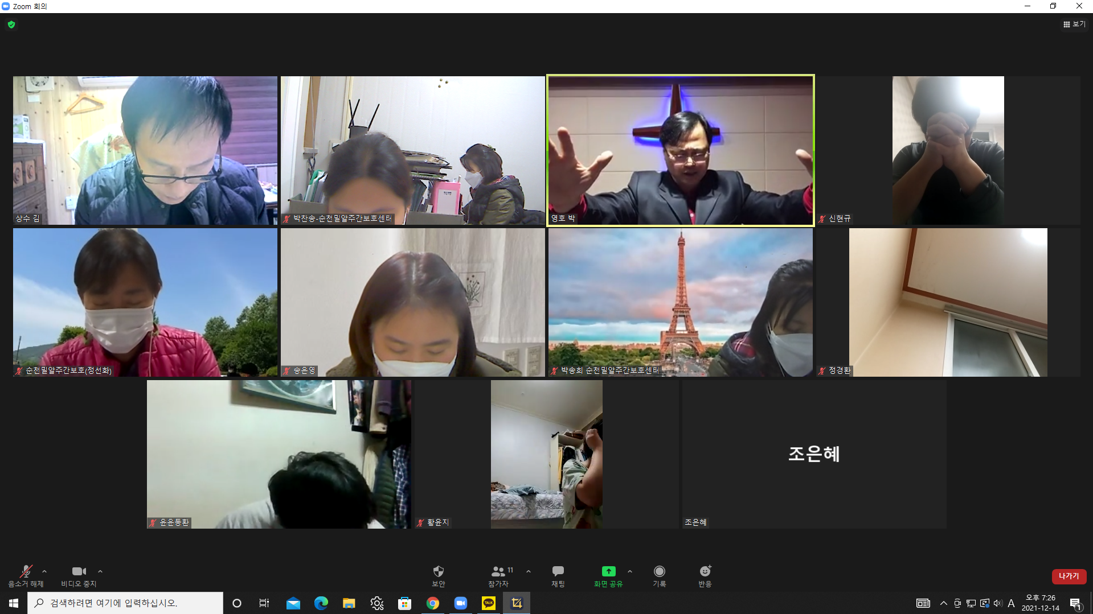1093x614 pixels.
Task: Open touch keyboard icon in tray
Action: pyautogui.click(x=923, y=603)
